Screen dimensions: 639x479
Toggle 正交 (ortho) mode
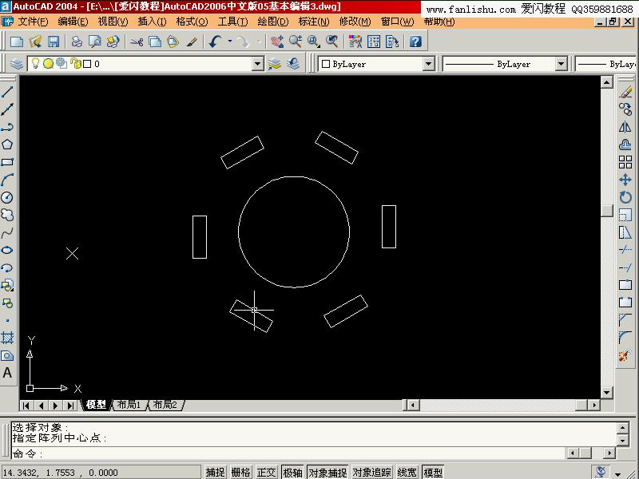[267, 472]
